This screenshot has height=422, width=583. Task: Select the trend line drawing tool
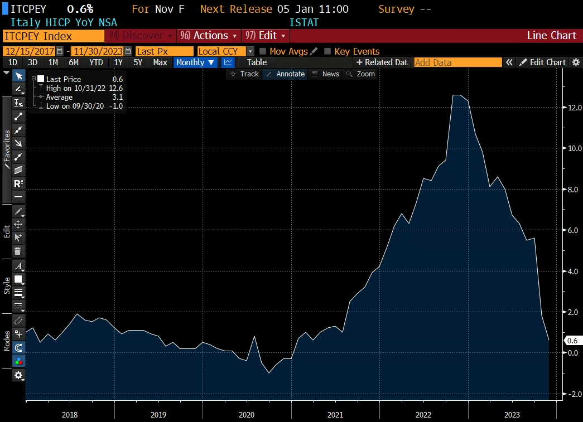[x=18, y=117]
